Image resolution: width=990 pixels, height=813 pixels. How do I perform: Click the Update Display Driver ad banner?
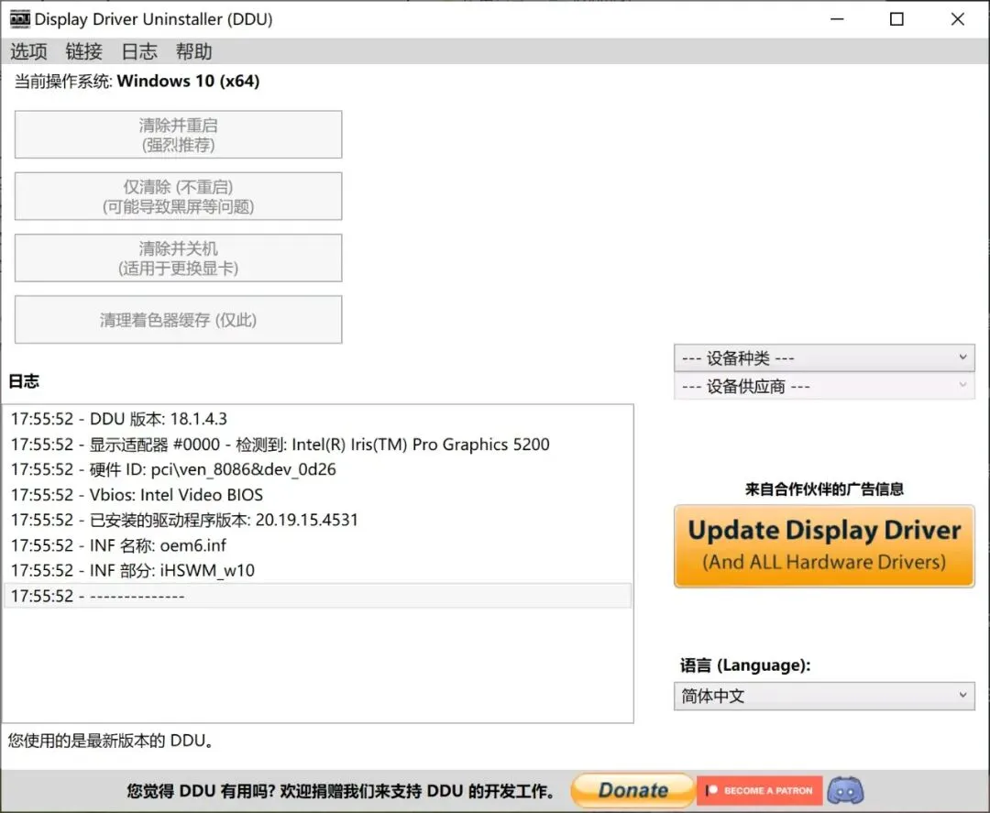tap(824, 546)
